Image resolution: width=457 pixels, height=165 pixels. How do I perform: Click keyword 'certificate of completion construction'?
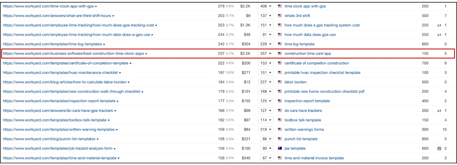coord(316,63)
